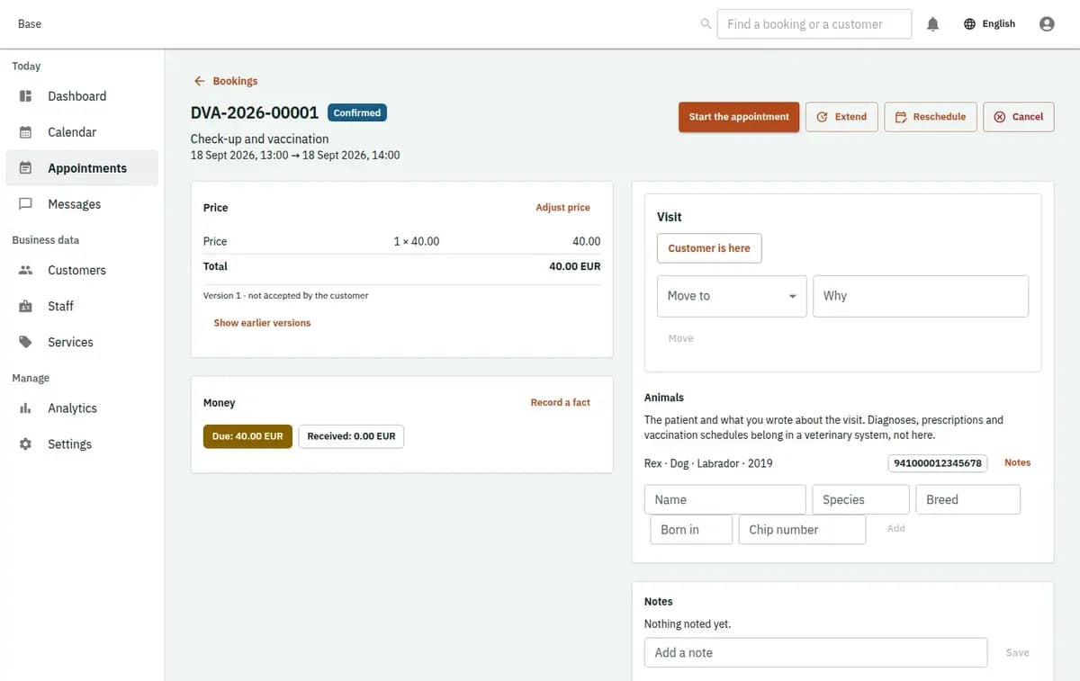Click the Staff badge icon
1080x681 pixels.
point(26,306)
